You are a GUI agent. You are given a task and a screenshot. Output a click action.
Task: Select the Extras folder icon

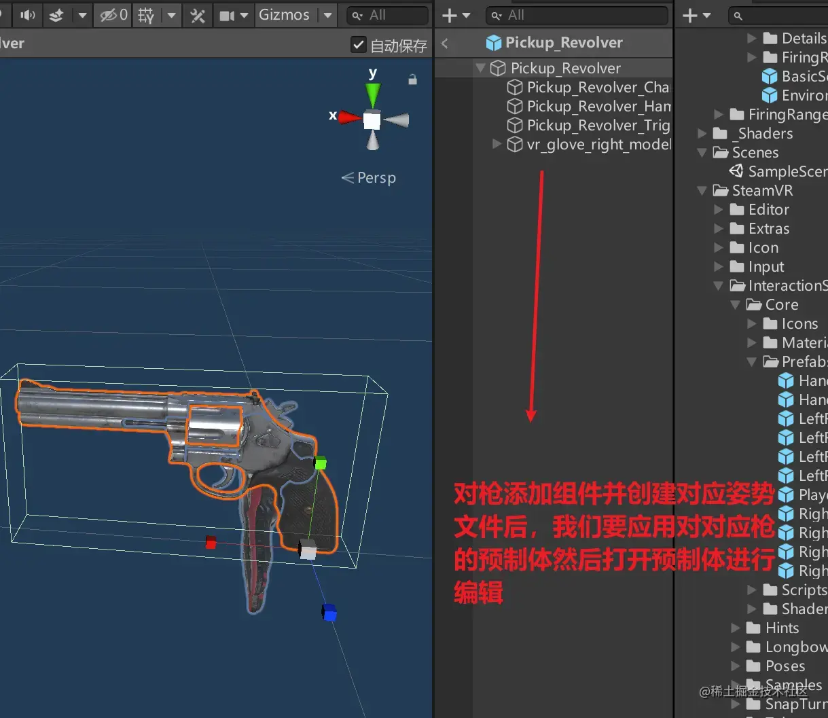[x=737, y=228]
